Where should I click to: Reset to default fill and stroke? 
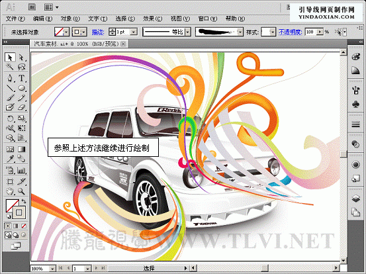[x=8, y=216]
